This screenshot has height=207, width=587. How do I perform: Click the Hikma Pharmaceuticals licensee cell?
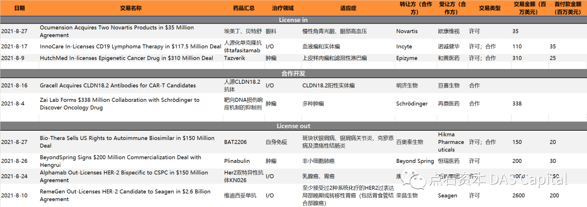(x=452, y=142)
